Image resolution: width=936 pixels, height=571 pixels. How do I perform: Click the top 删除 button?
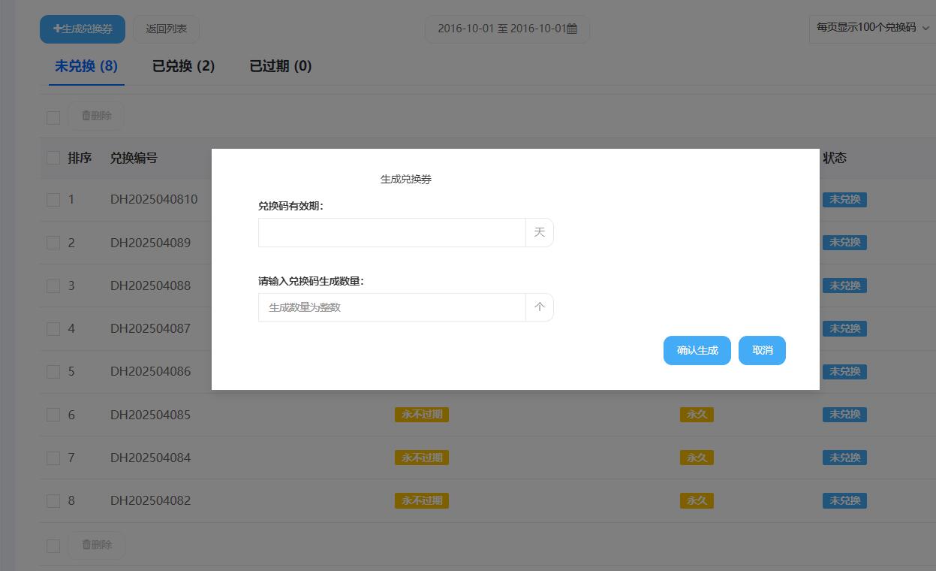coord(96,116)
